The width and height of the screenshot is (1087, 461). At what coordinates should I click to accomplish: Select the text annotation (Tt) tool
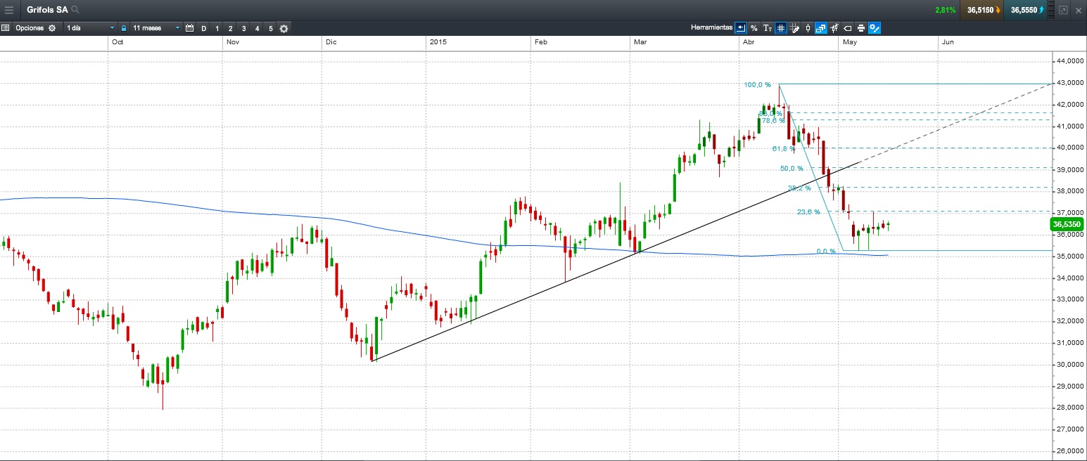click(768, 28)
